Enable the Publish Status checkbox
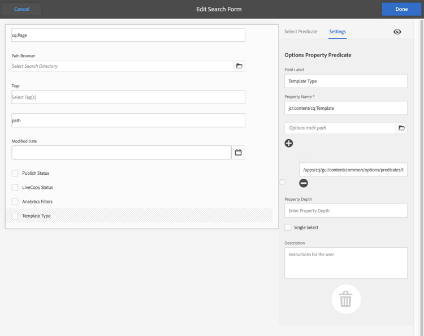This screenshot has width=424, height=336. click(x=15, y=173)
